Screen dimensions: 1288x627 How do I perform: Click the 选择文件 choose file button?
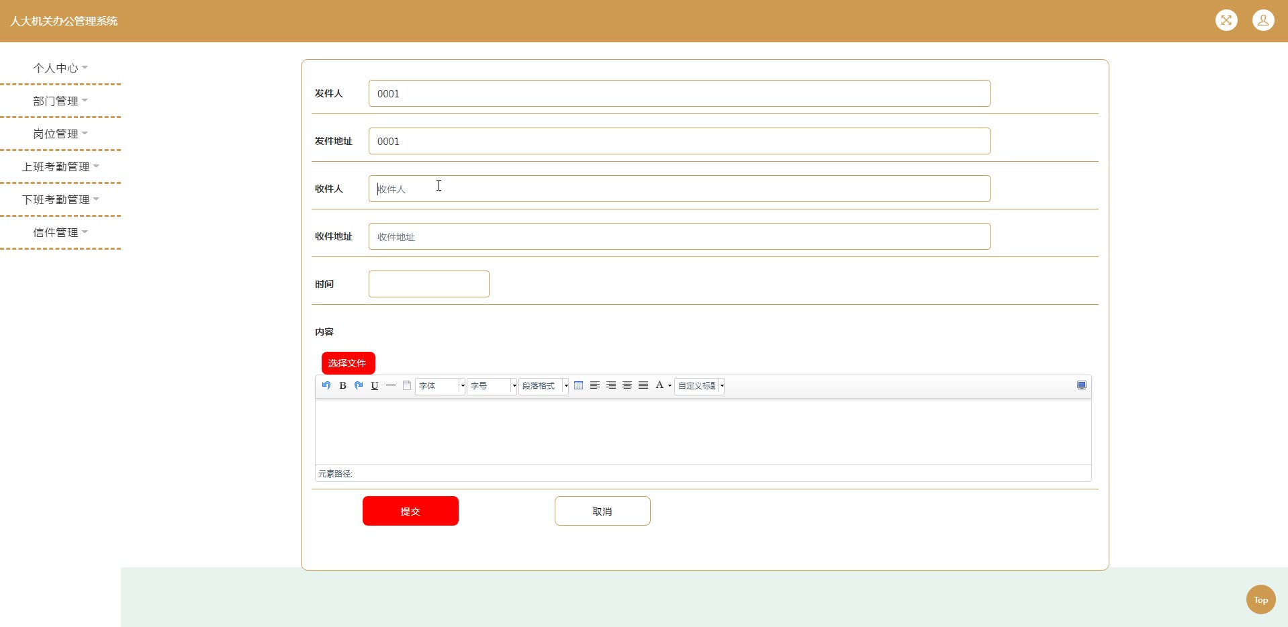348,363
